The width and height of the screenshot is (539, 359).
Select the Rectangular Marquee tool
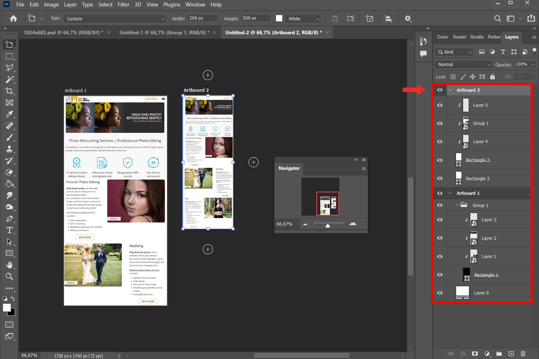(x=9, y=56)
